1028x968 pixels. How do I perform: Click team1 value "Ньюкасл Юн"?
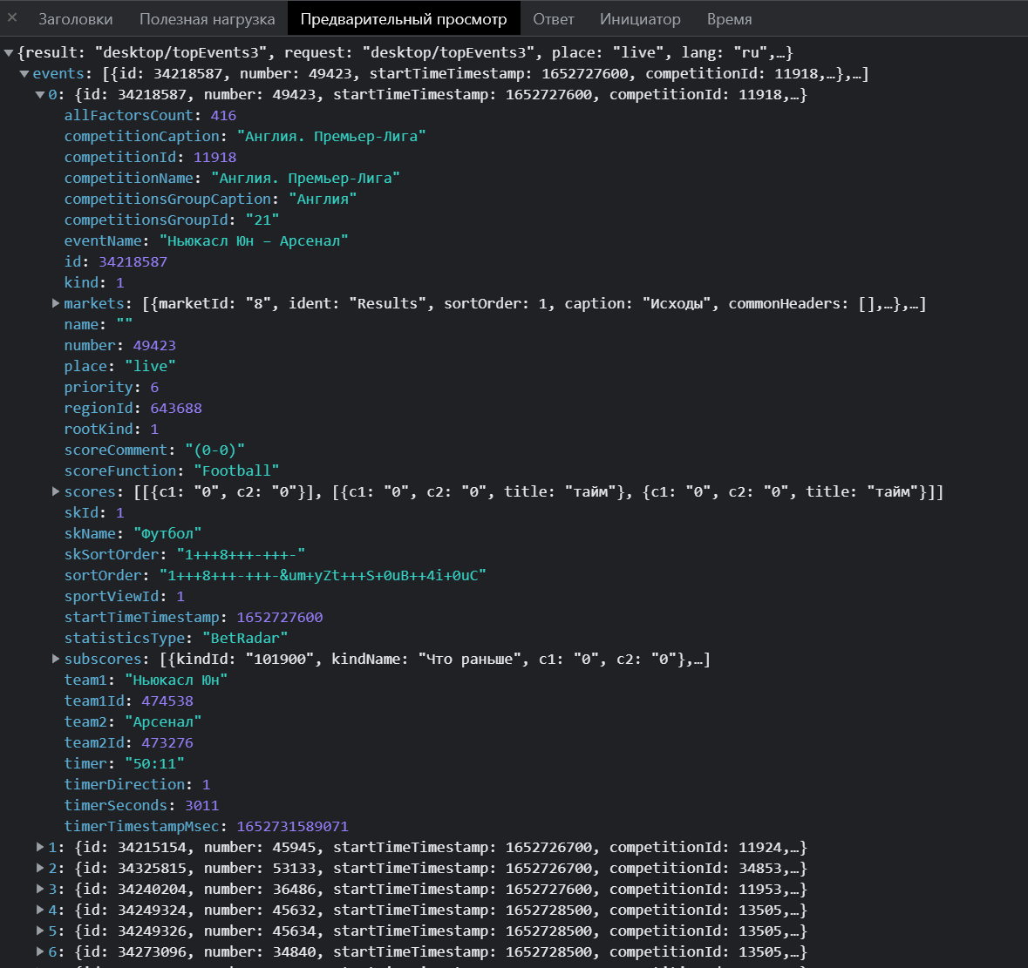[176, 680]
